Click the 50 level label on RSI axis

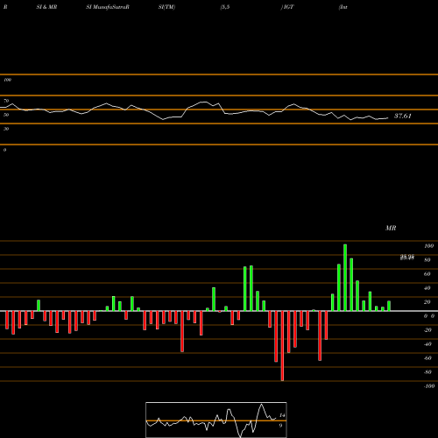tap(6, 115)
